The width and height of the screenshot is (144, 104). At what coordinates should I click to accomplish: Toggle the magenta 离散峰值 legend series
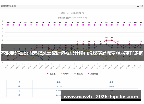(x=93, y=74)
